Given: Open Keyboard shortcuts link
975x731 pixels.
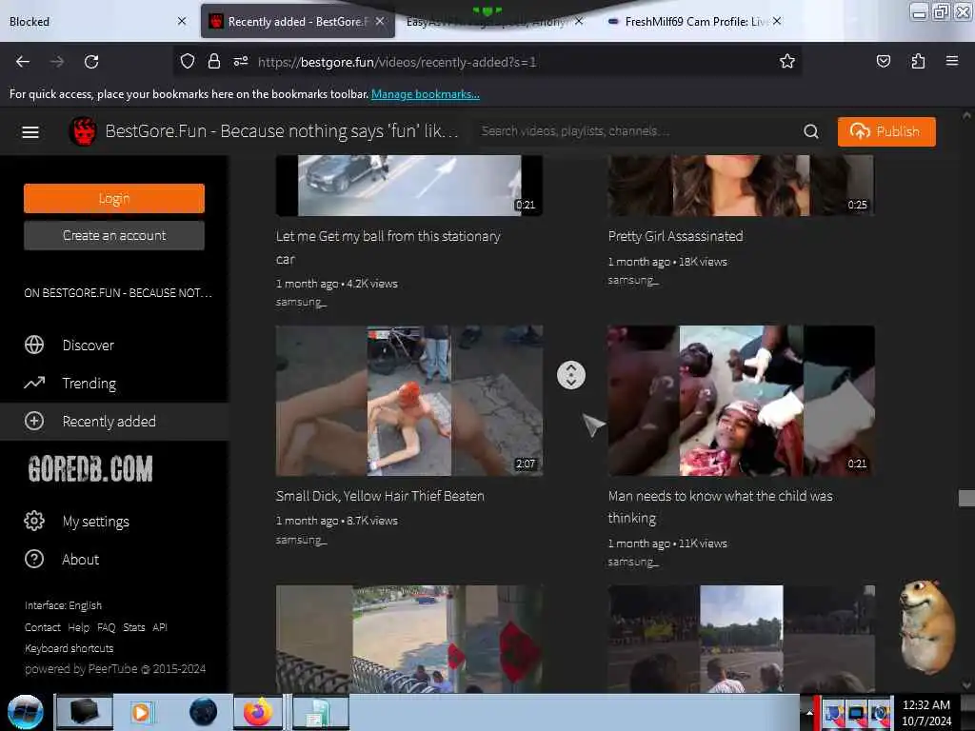Looking at the screenshot, I should pos(69,648).
